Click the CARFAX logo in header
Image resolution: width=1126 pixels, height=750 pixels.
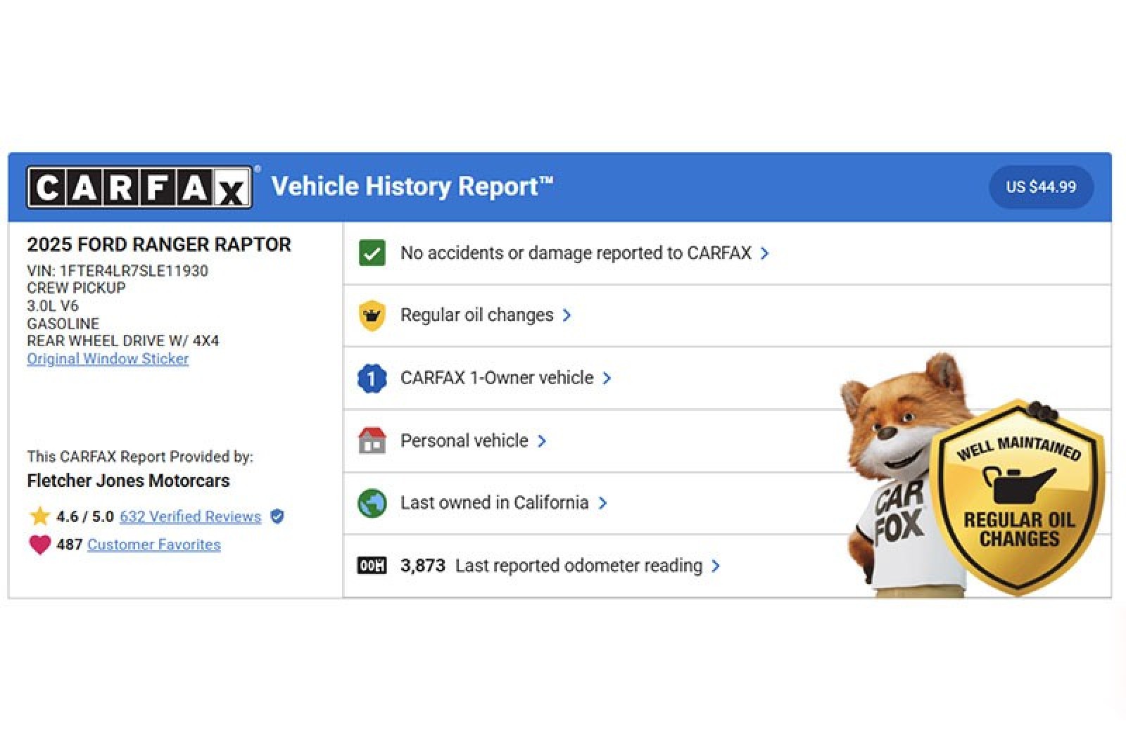[139, 187]
